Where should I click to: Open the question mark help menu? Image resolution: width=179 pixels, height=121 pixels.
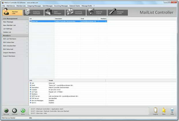94,6
